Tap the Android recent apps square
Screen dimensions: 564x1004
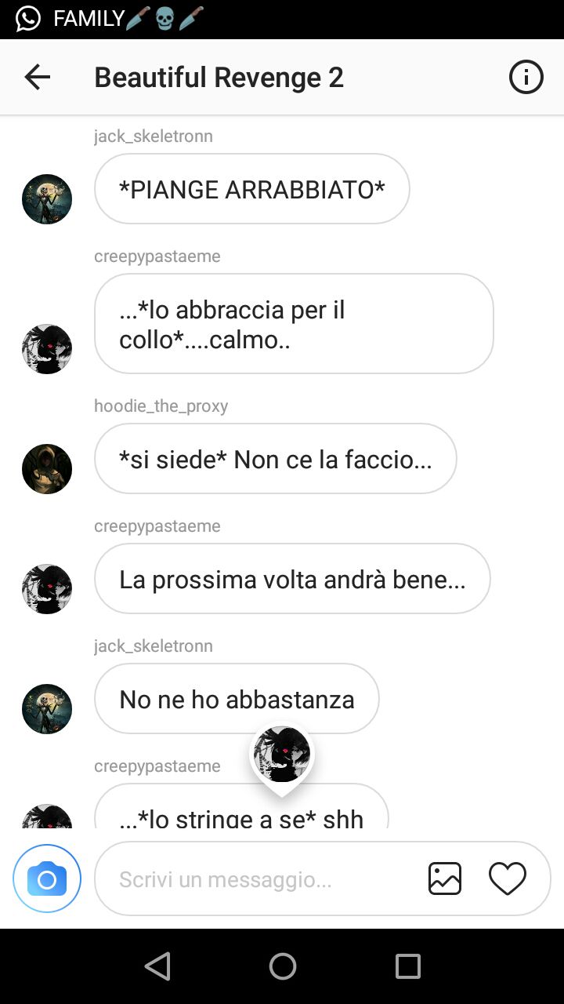[x=407, y=966]
